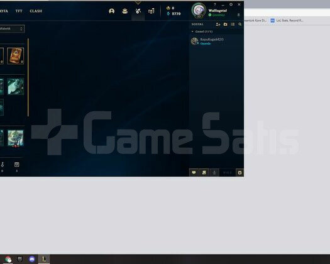Click the bug report icon at bottom right

pos(239,173)
